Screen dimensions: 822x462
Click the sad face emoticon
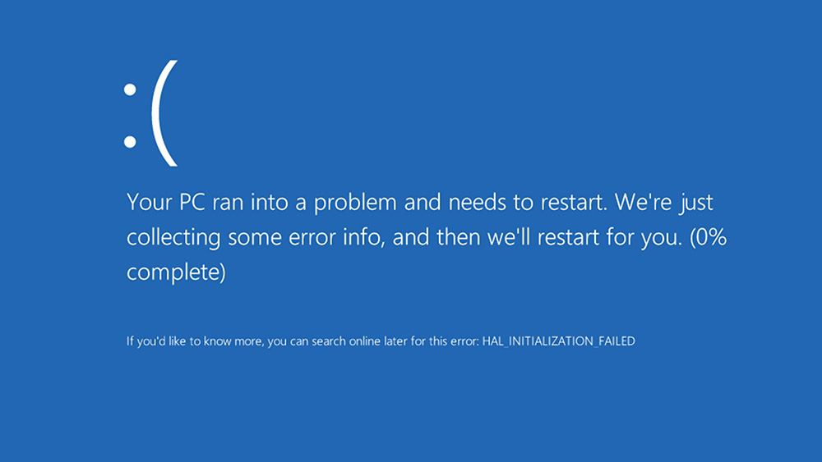click(x=151, y=113)
